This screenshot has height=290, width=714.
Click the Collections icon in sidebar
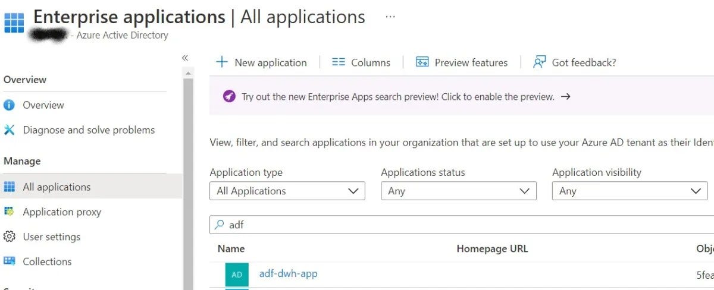tap(9, 261)
